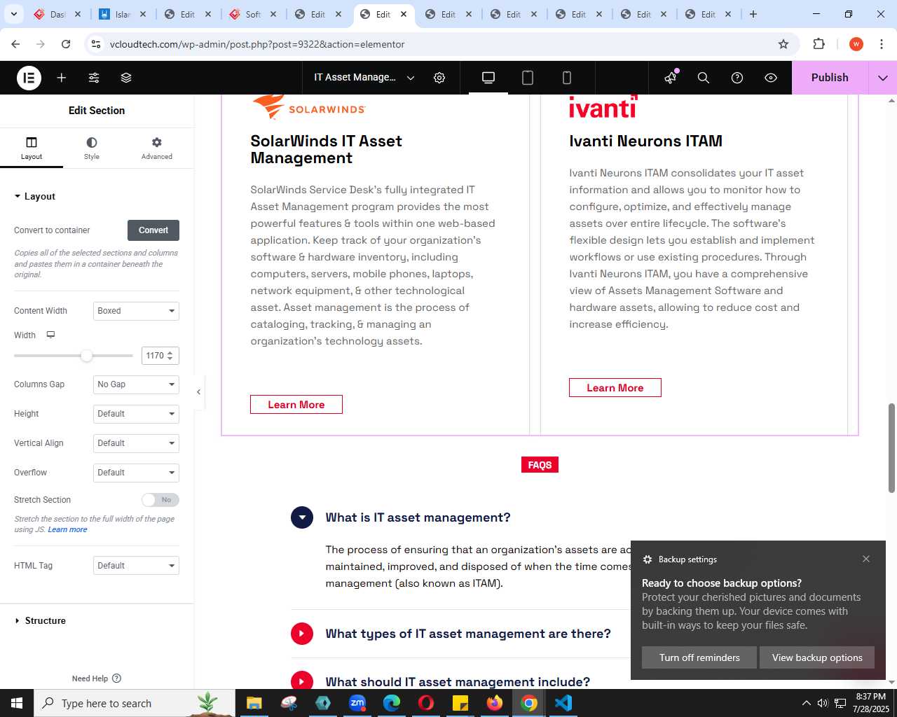The width and height of the screenshot is (897, 717).
Task: Open the Columns Gap dropdown
Action: point(136,384)
